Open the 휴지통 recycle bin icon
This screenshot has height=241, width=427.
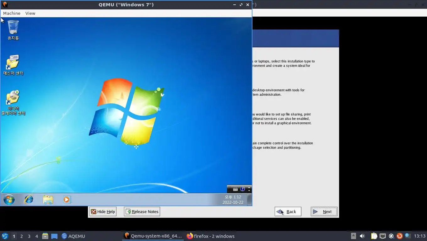pos(13,30)
